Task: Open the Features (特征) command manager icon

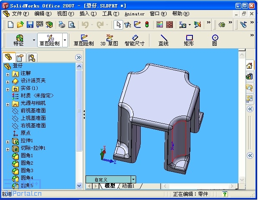Action: (19, 40)
